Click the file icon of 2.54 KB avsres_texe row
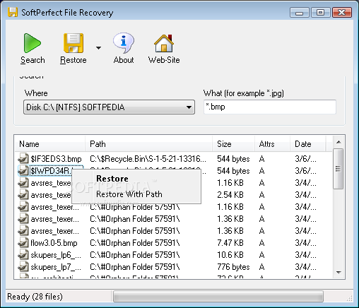This screenshot has height=308, width=359. coord(23,194)
